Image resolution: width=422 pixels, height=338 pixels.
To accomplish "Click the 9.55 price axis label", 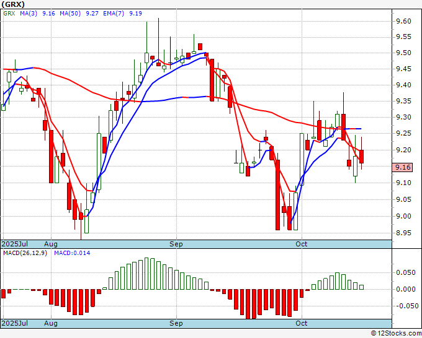I will pos(404,37).
